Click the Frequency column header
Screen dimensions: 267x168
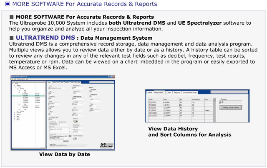pyautogui.click(x=198, y=99)
